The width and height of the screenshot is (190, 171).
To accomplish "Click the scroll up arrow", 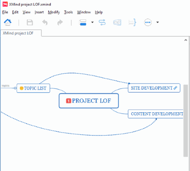I will click(x=186, y=40).
